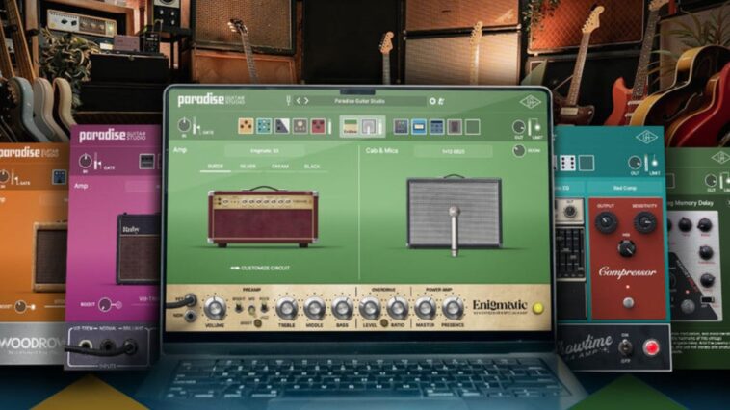
Task: Flip the Bright switch on the preamp
Action: click(239, 308)
